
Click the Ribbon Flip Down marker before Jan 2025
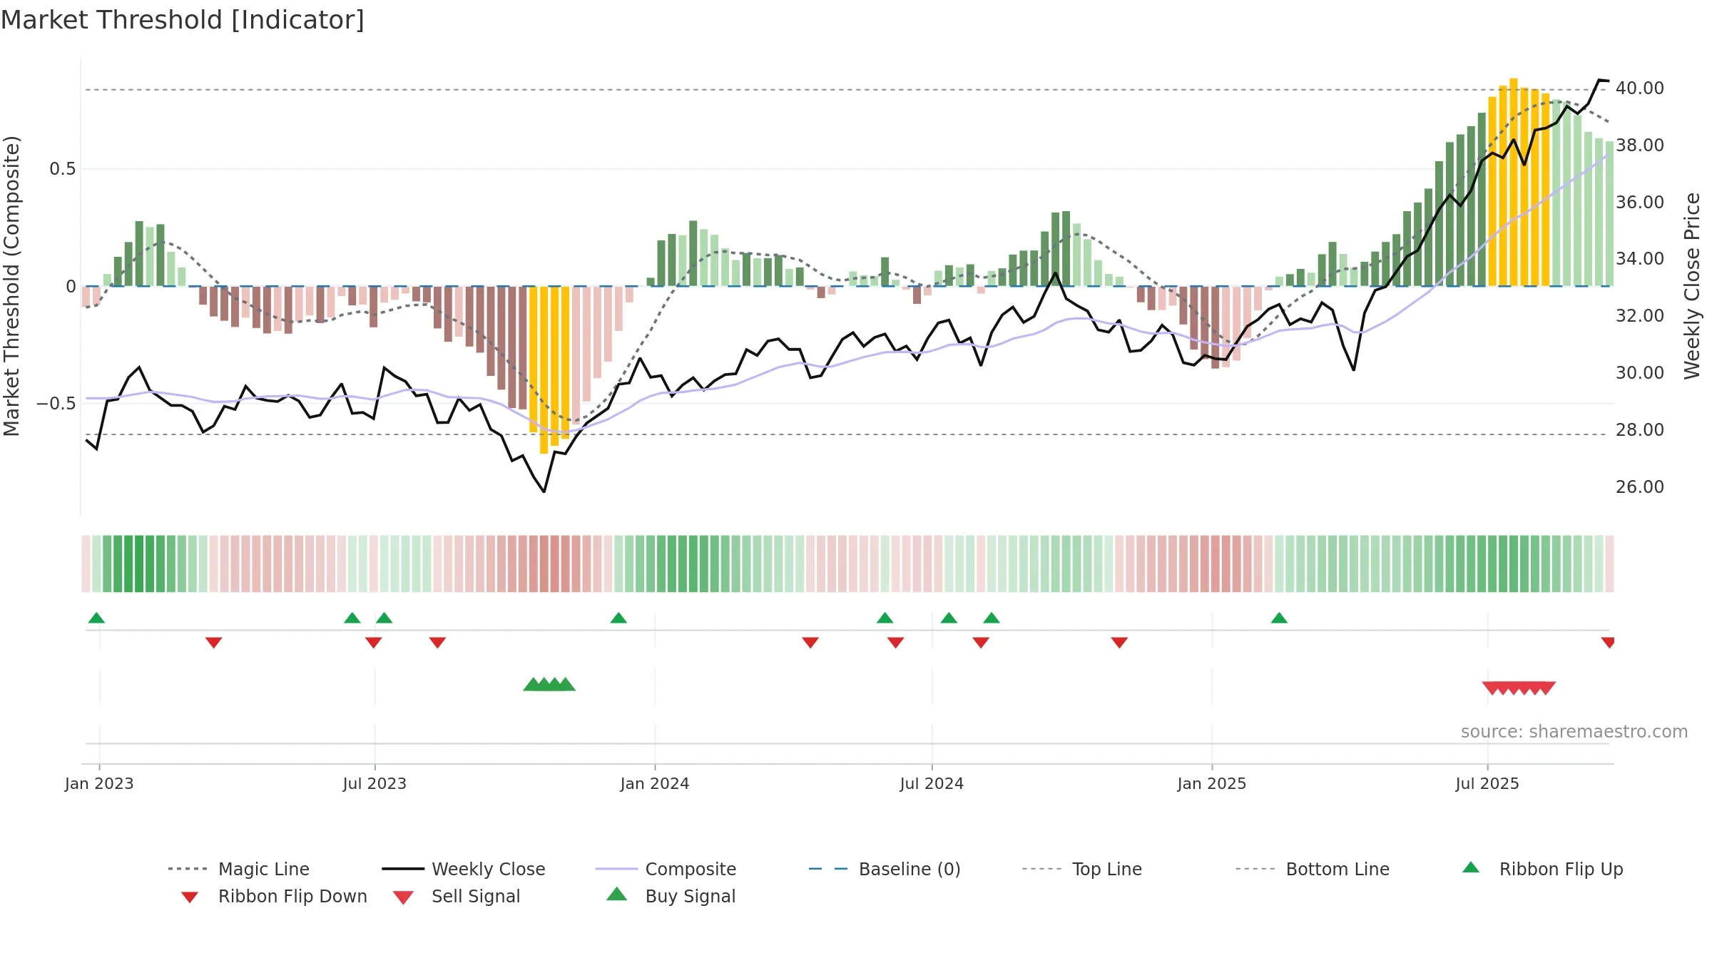[x=1119, y=643]
